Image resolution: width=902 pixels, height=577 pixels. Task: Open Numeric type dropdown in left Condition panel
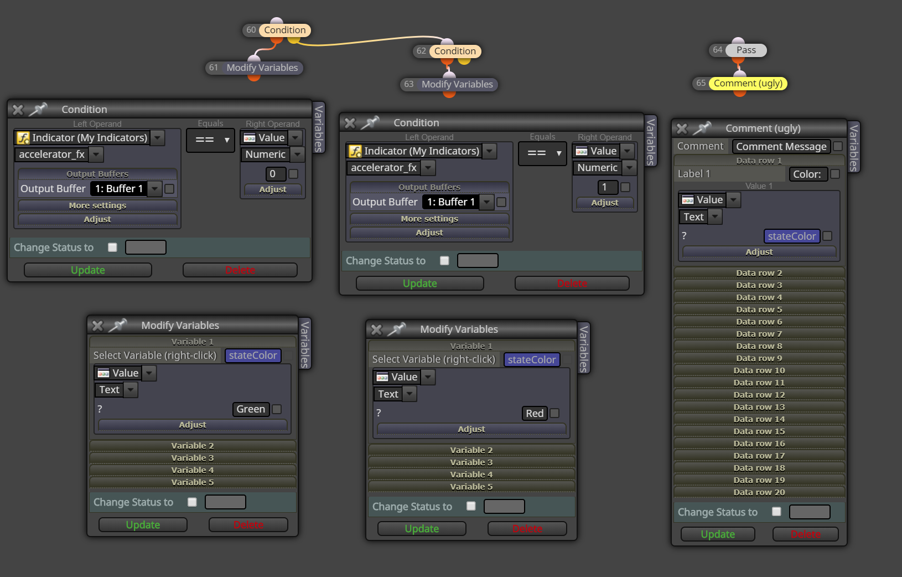[297, 154]
